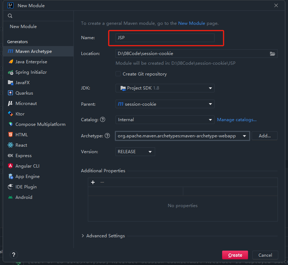Select App Engine generator
The width and height of the screenshot is (288, 265).
(38, 177)
